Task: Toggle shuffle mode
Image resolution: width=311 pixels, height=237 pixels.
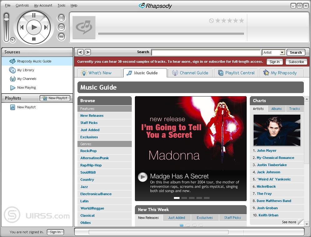Action: point(61,18)
